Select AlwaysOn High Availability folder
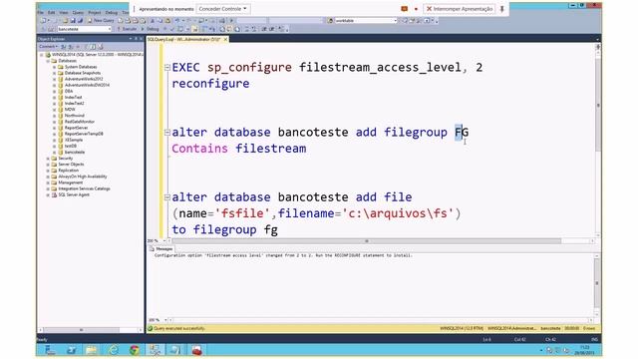 (82, 177)
